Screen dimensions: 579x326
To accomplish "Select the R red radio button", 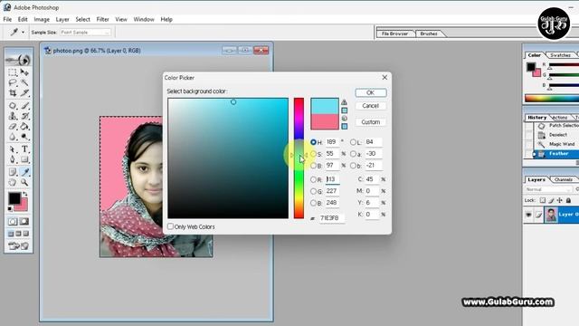I will (x=313, y=179).
